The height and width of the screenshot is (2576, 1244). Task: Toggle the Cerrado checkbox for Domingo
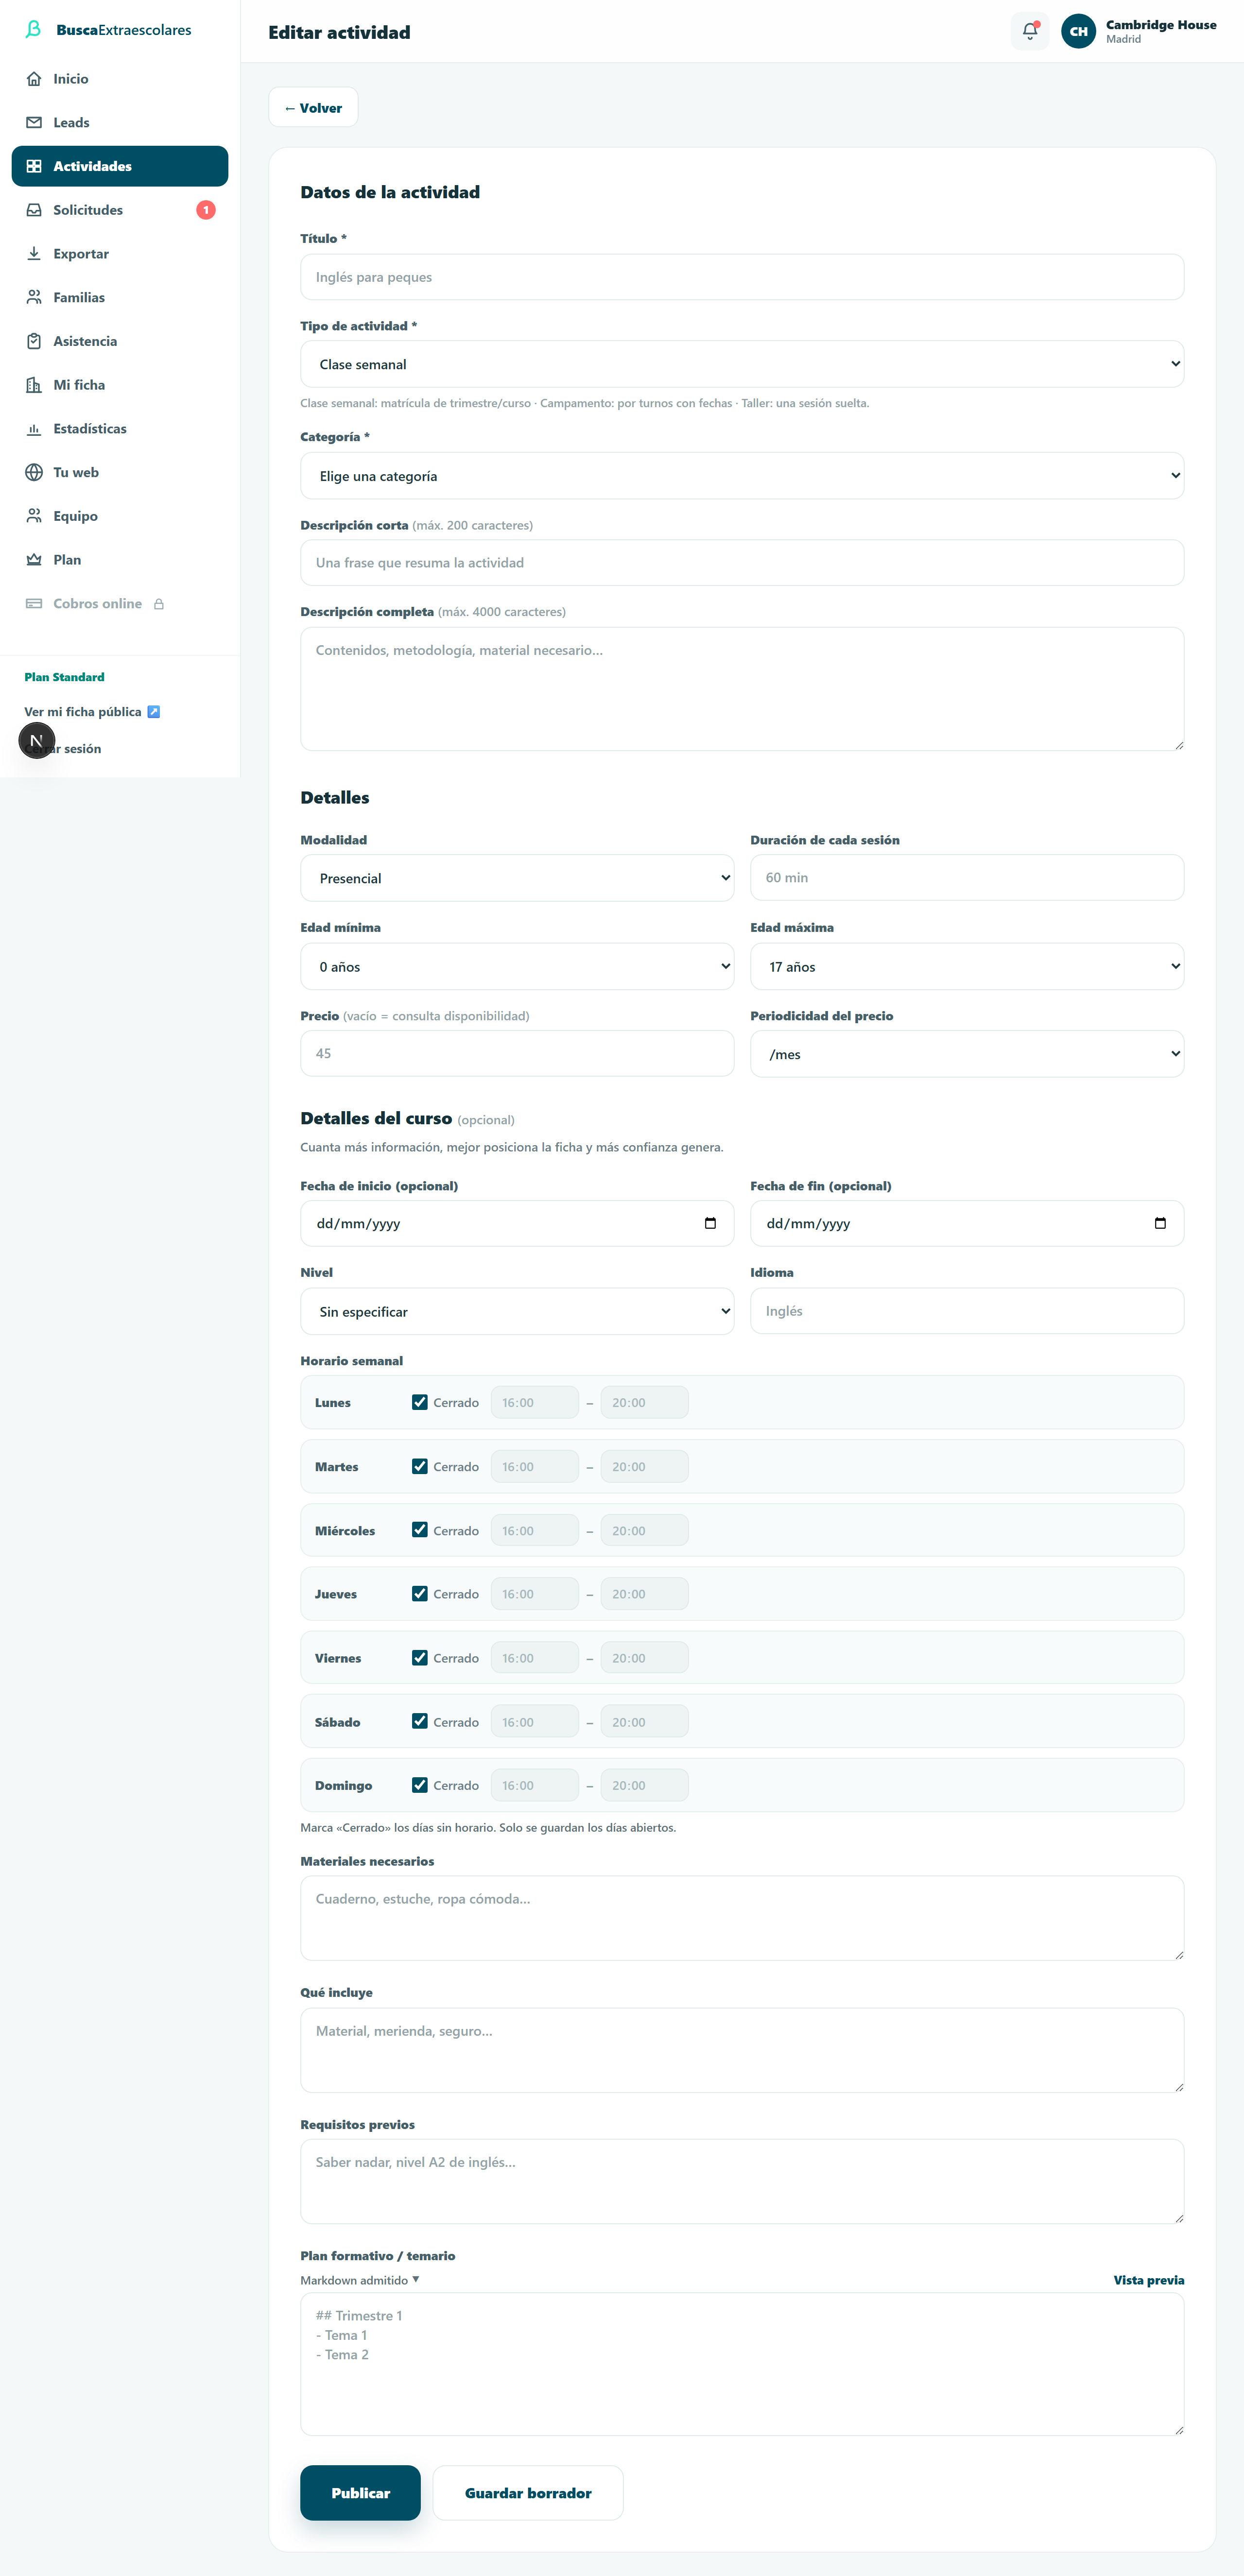pyautogui.click(x=420, y=1785)
